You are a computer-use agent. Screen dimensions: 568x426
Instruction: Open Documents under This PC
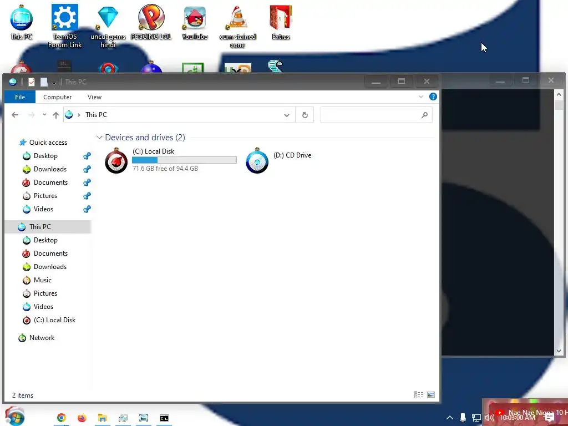click(x=50, y=253)
